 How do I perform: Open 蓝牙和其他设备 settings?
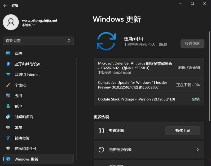coord(38,64)
